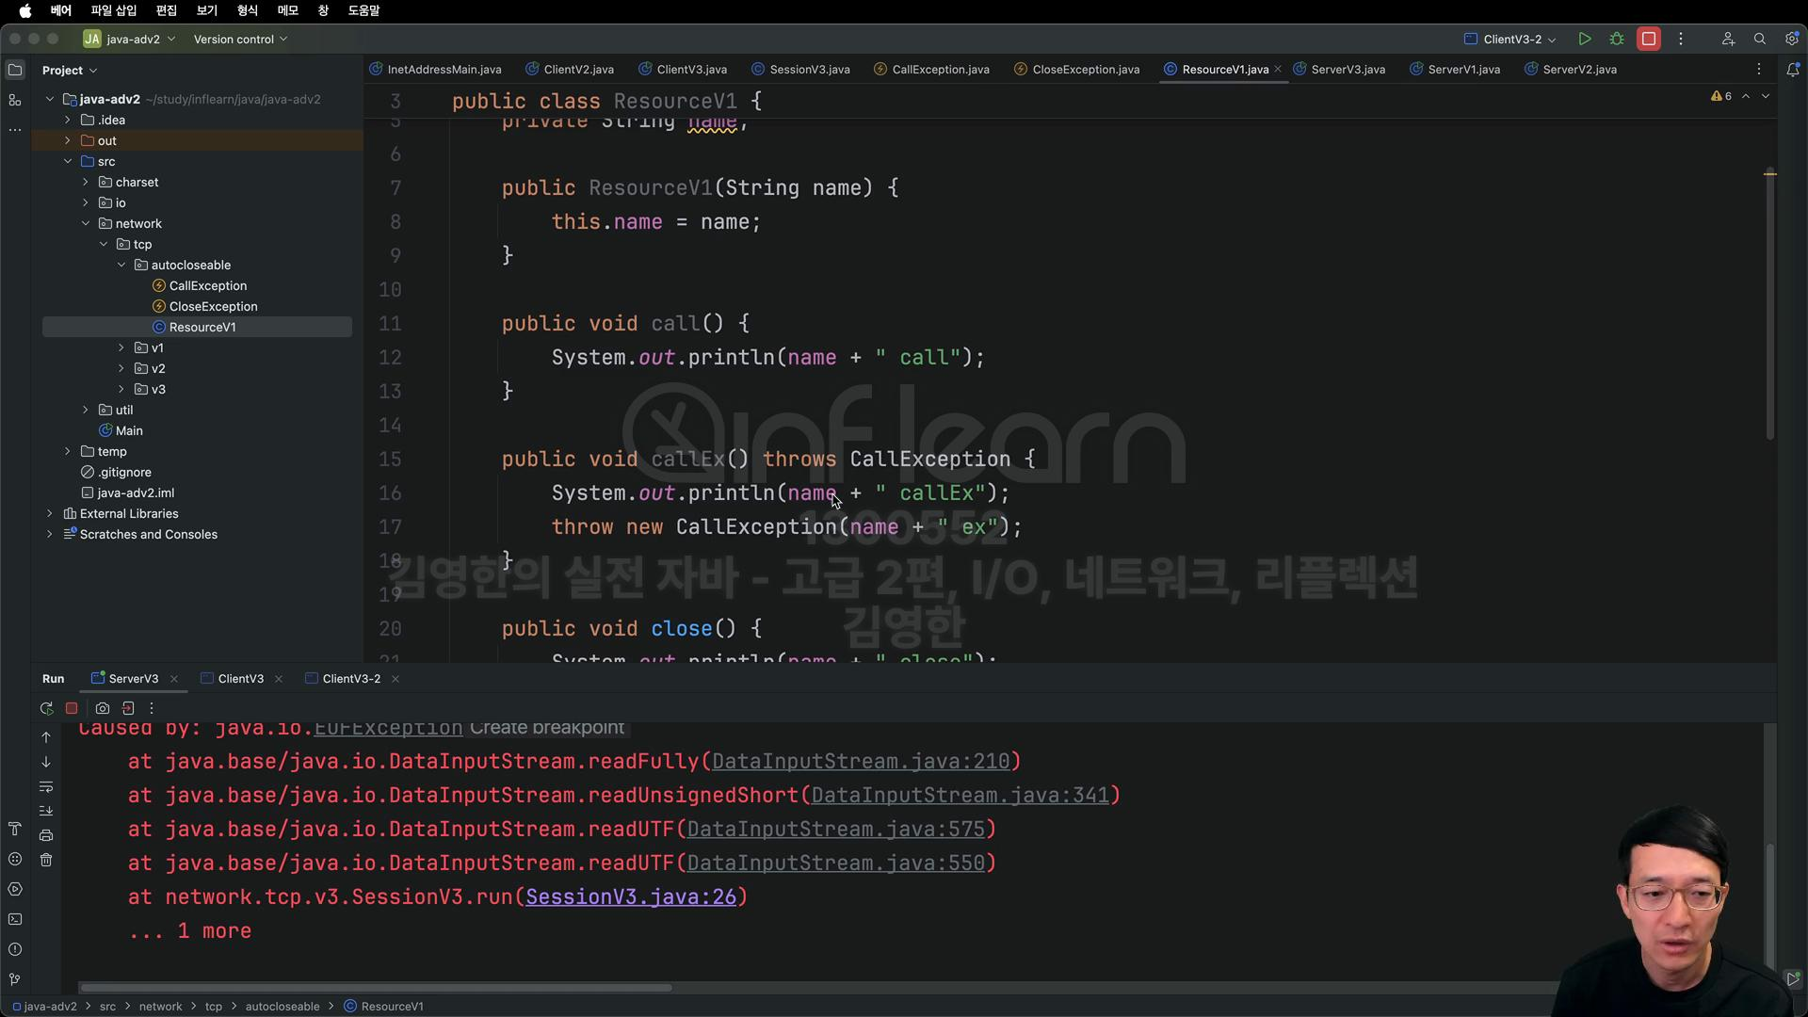Image resolution: width=1808 pixels, height=1017 pixels.
Task: Stop ServerV3 in Run panel toolbar
Action: (x=72, y=708)
